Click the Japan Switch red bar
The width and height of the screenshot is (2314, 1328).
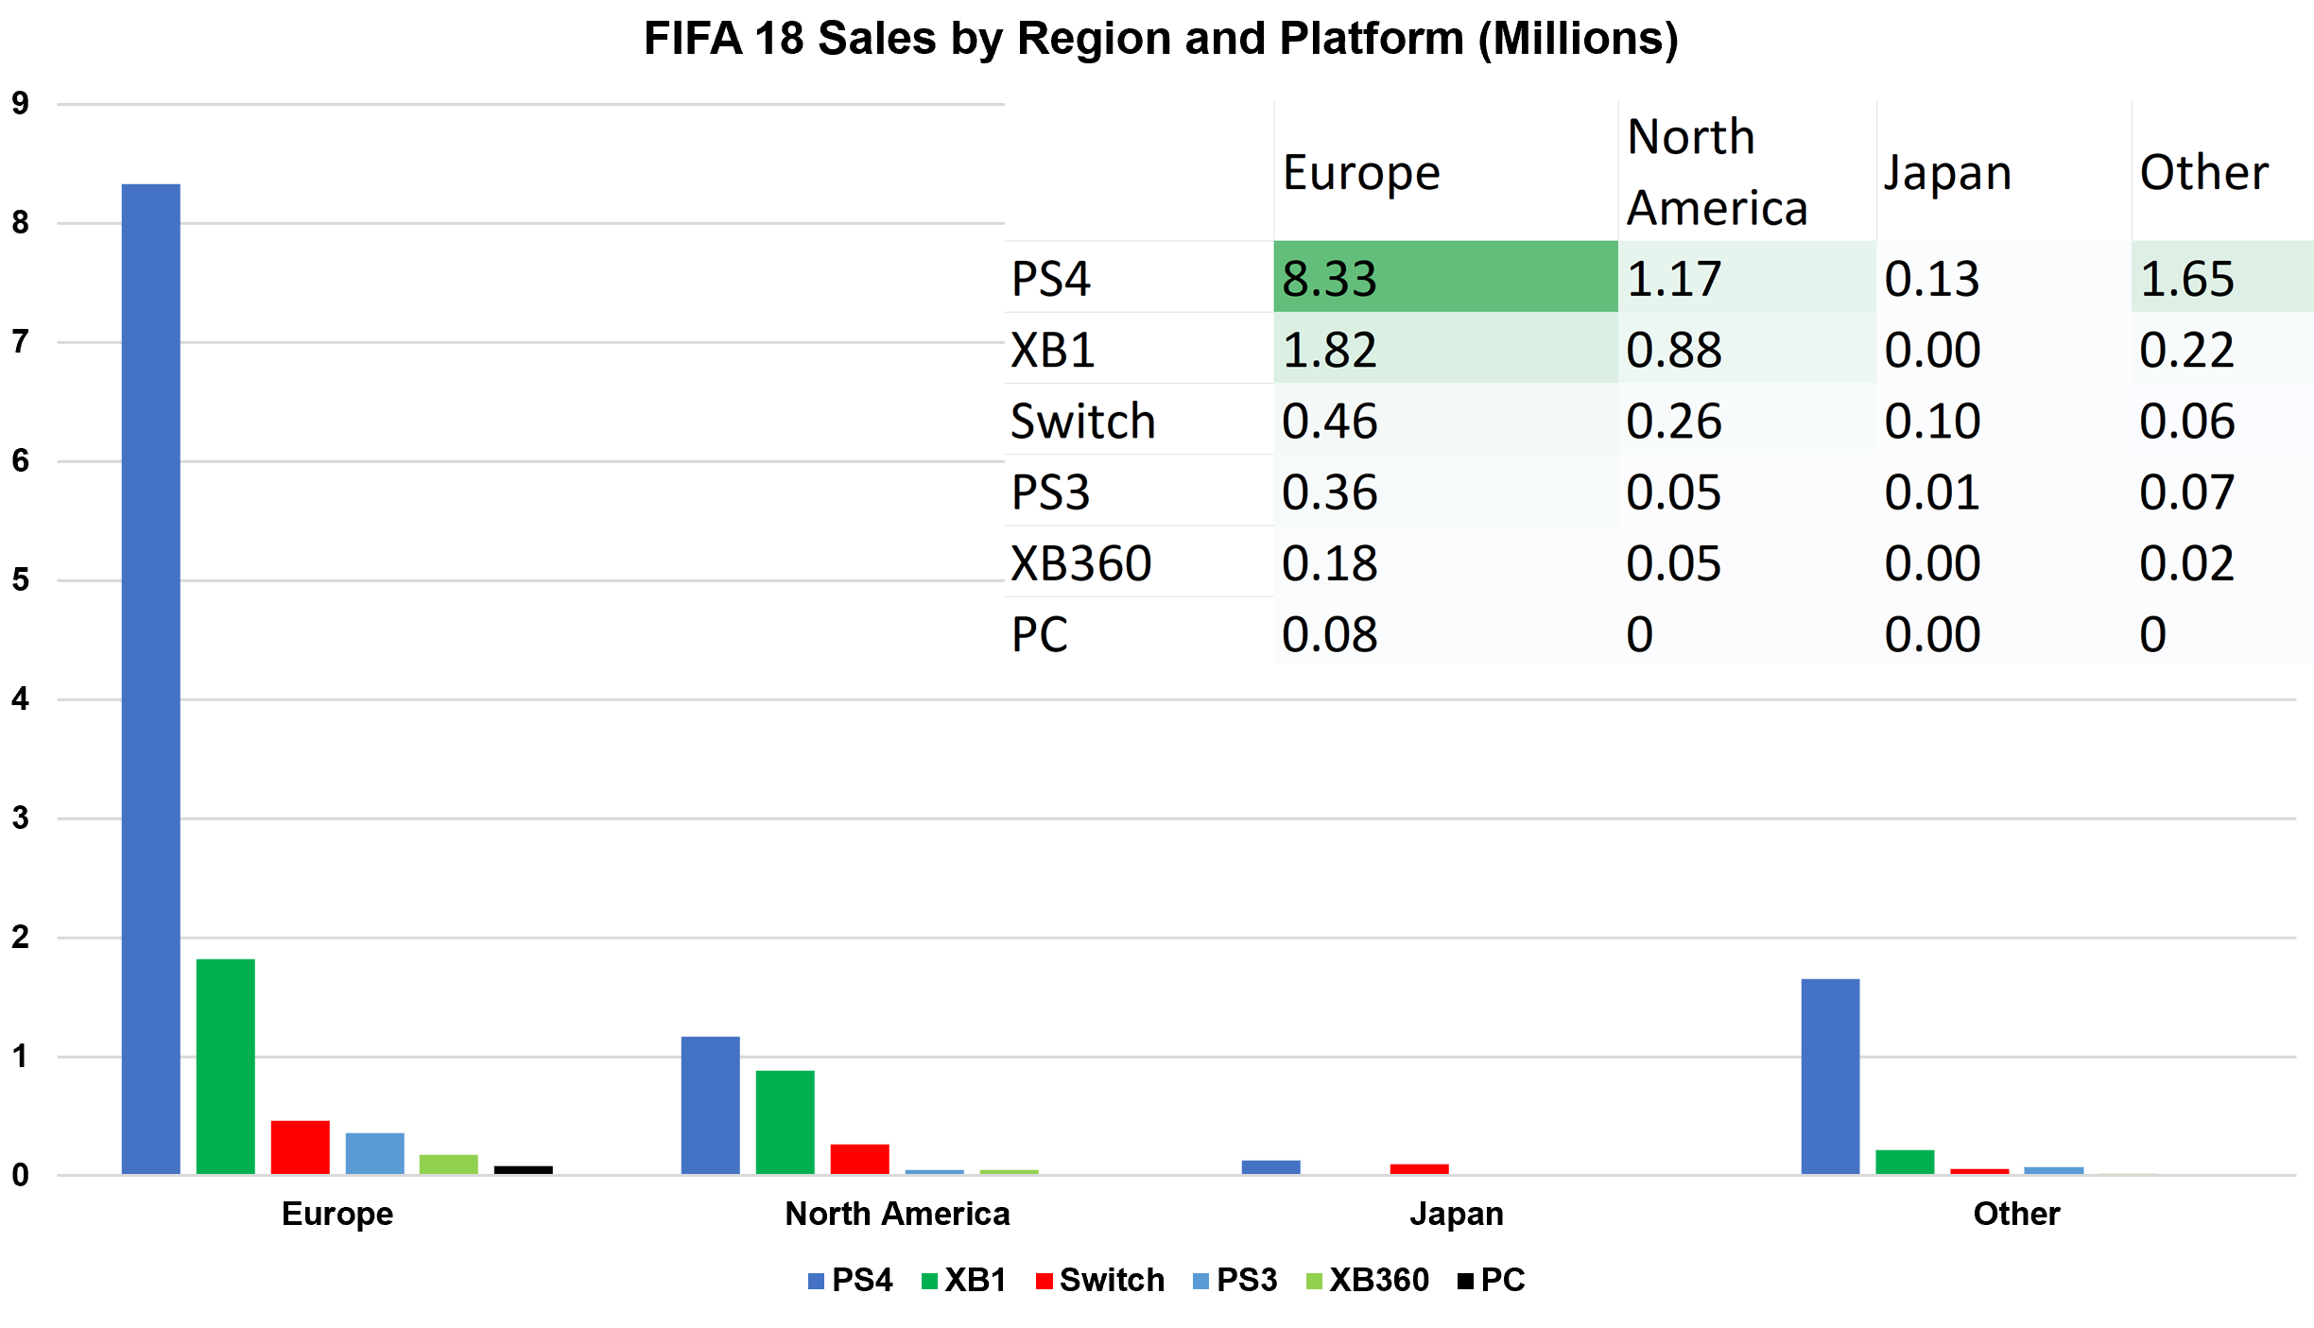1419,1169
